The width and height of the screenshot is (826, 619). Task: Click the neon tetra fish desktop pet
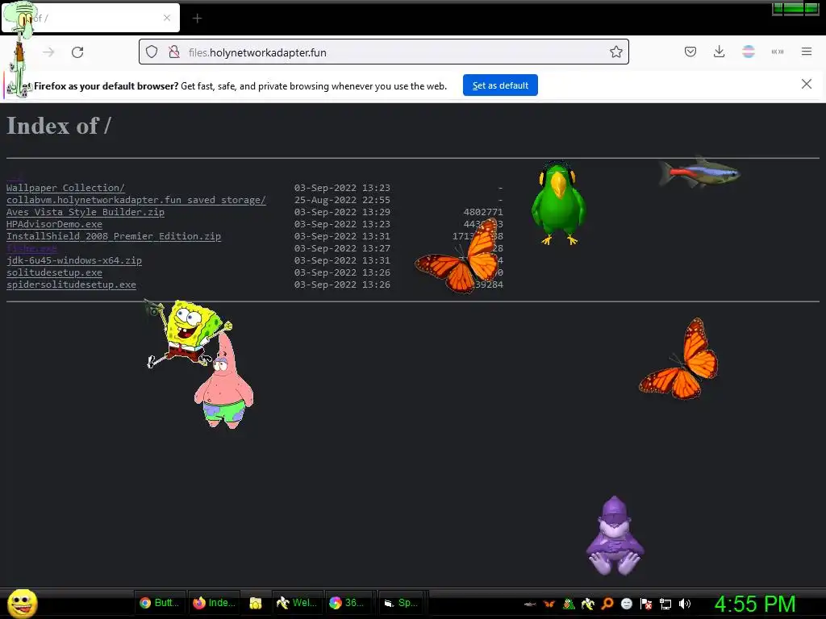click(699, 172)
